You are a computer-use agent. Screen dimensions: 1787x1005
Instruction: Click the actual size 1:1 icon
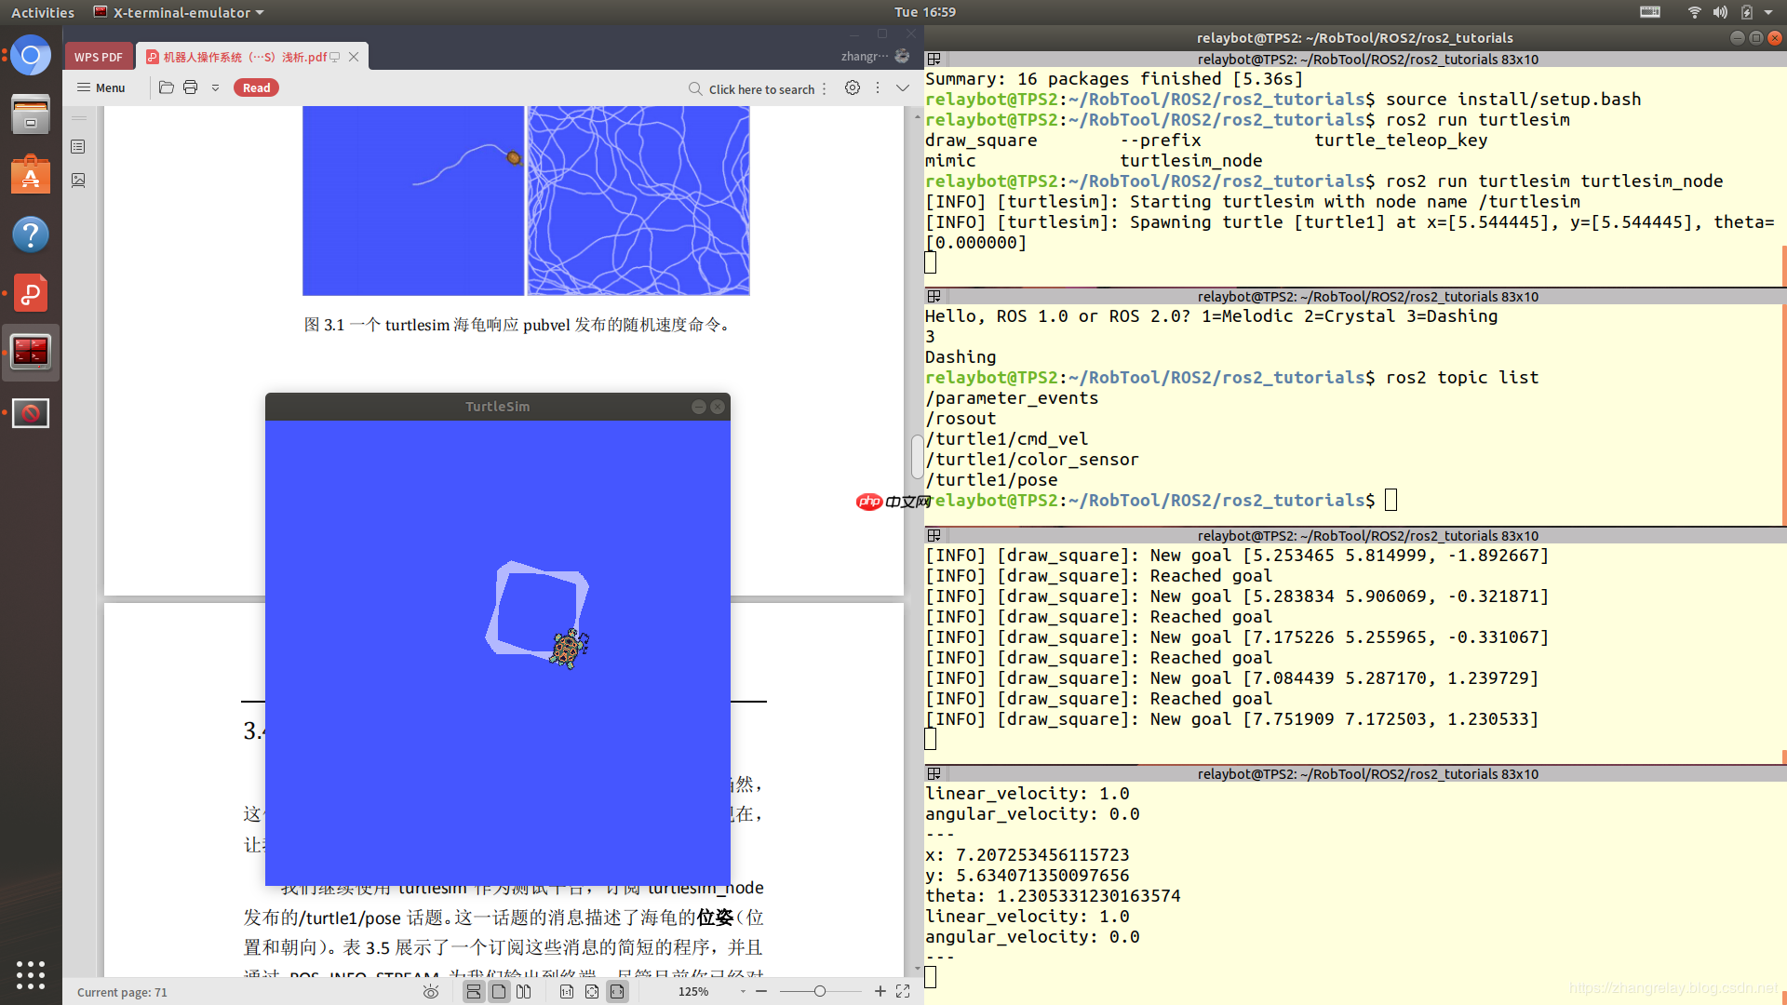[567, 992]
